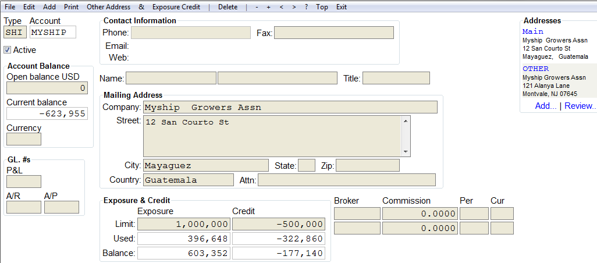Click the Attn input field

(346, 180)
